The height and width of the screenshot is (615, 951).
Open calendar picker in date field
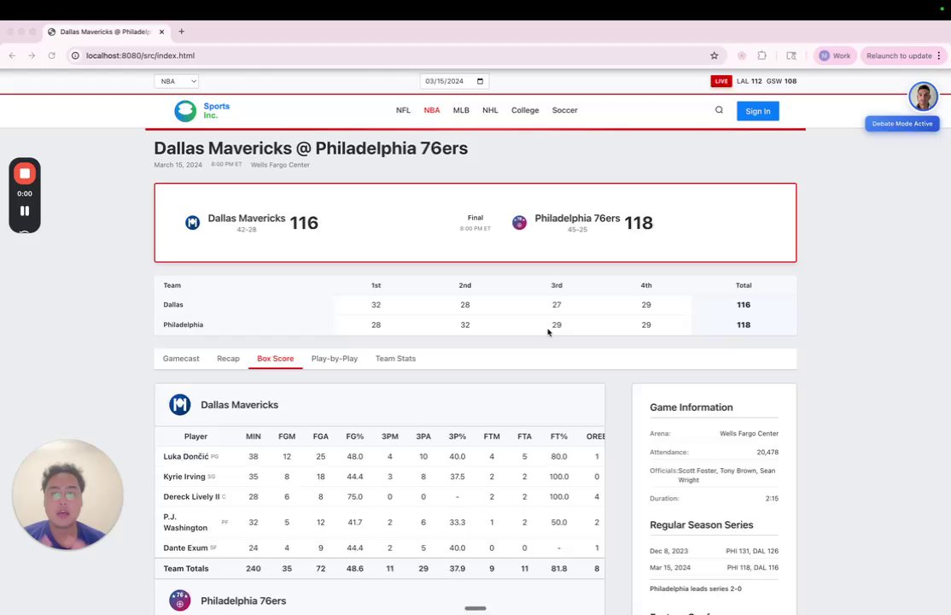click(480, 81)
